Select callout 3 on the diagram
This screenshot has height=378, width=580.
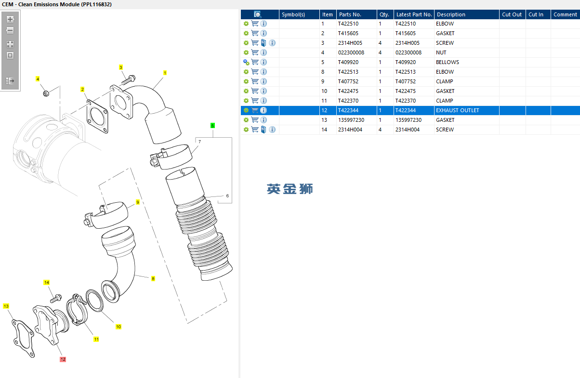121,67
